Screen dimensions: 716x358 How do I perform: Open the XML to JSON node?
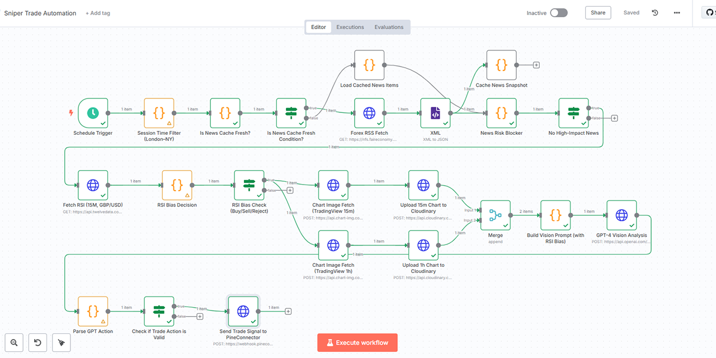[x=435, y=114]
